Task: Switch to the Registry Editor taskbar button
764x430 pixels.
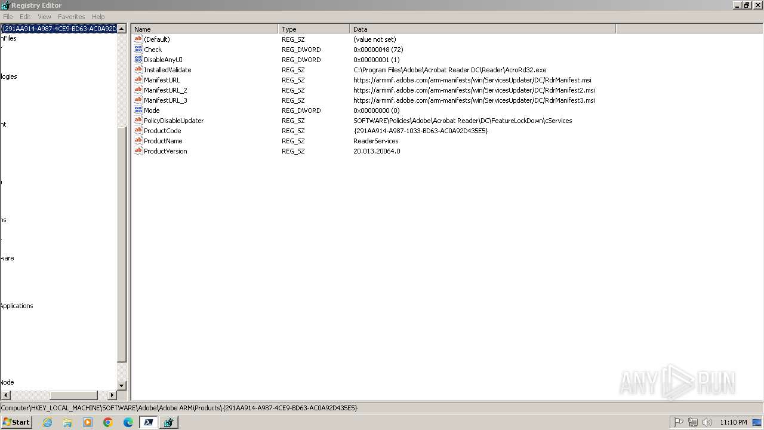Action: pos(169,422)
